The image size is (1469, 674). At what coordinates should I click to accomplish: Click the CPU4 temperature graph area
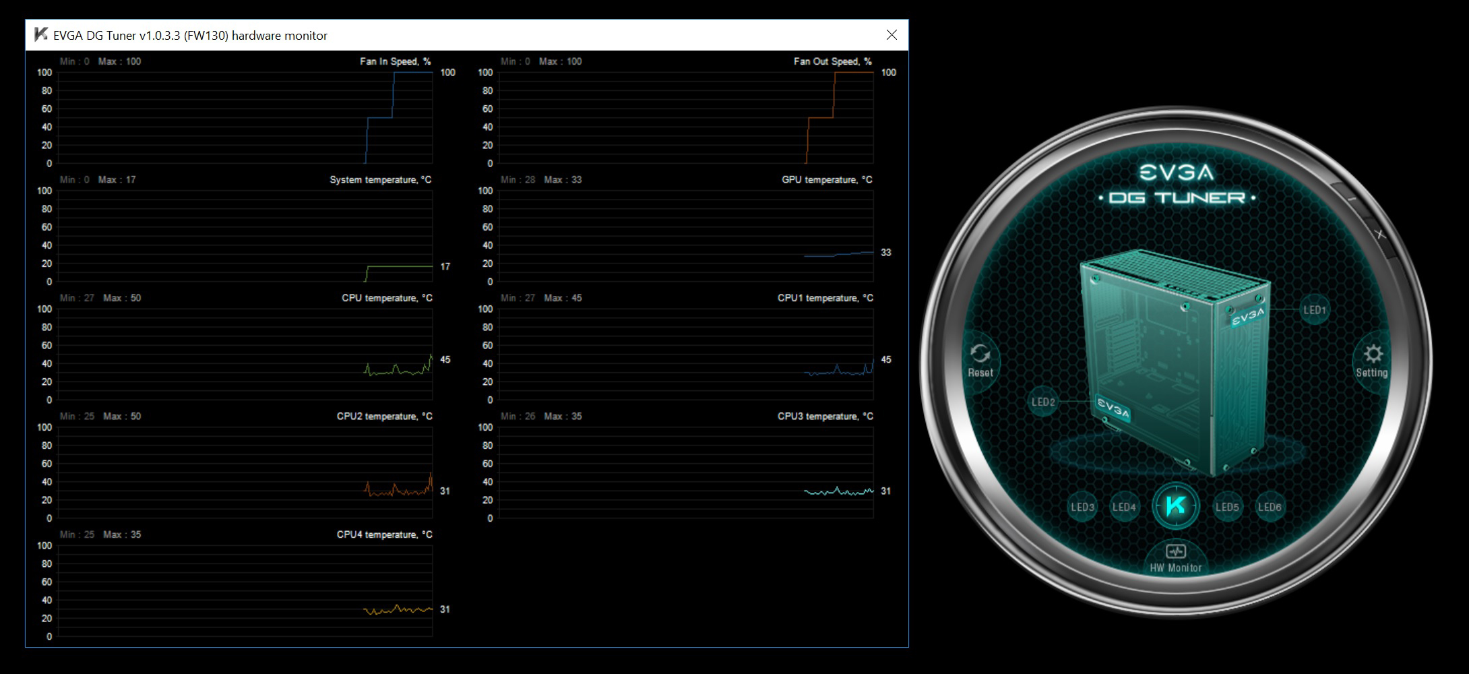pyautogui.click(x=245, y=590)
